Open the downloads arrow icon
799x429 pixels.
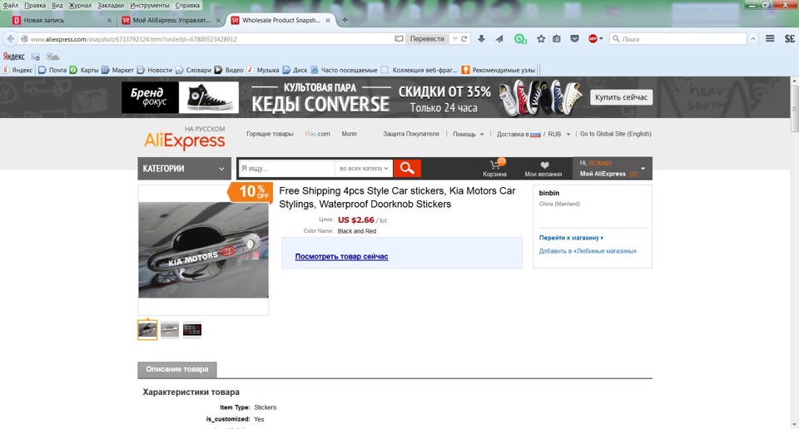481,39
